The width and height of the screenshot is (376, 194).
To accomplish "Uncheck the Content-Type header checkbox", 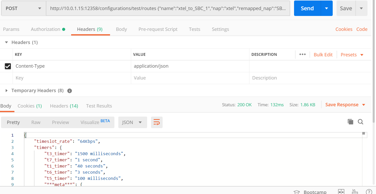I will 8,66.
